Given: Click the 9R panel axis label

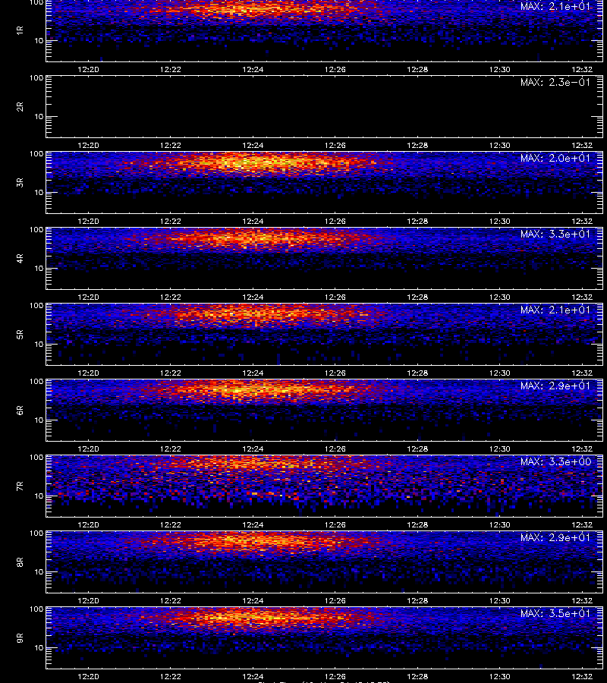Looking at the screenshot, I should point(20,637).
